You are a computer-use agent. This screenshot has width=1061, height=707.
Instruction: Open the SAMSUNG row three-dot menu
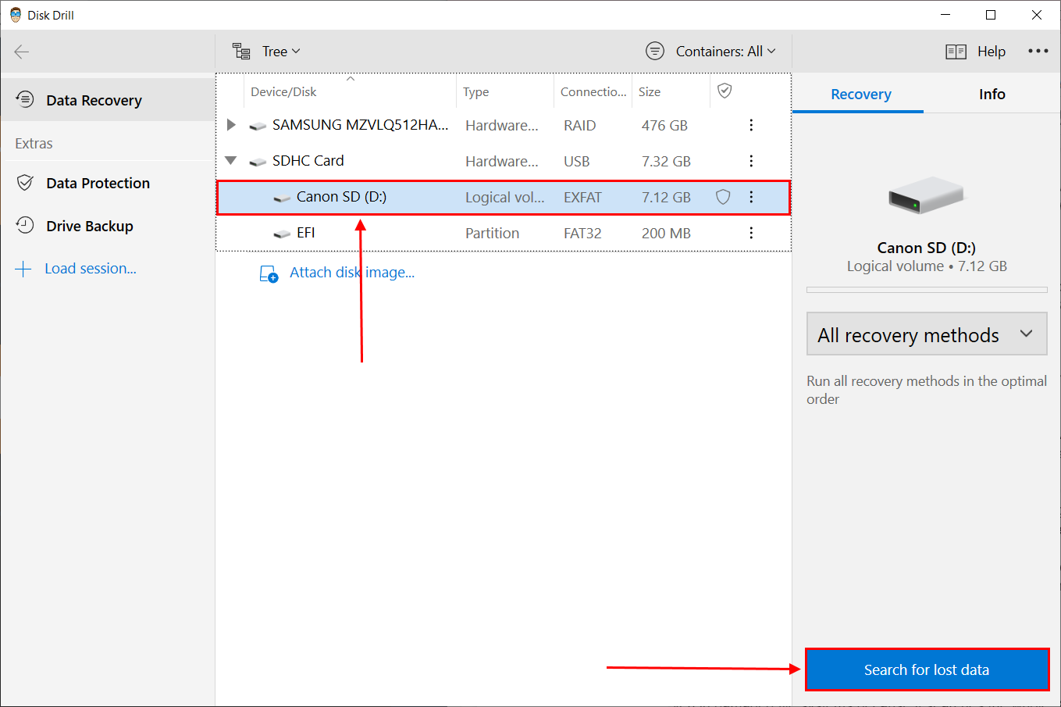pyautogui.click(x=751, y=125)
